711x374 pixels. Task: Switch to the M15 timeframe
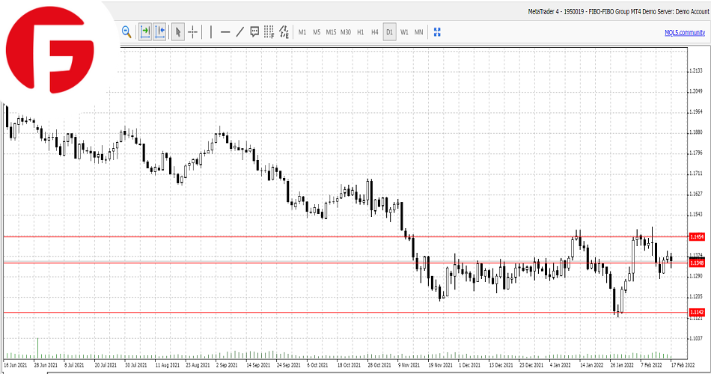click(331, 32)
